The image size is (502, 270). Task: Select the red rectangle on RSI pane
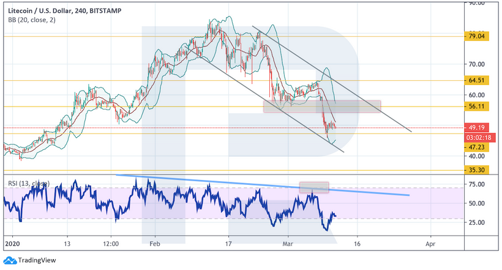point(314,187)
